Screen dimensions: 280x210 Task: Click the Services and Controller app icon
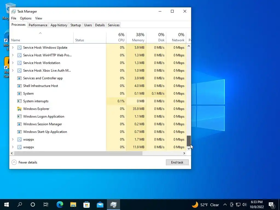pos(19,78)
